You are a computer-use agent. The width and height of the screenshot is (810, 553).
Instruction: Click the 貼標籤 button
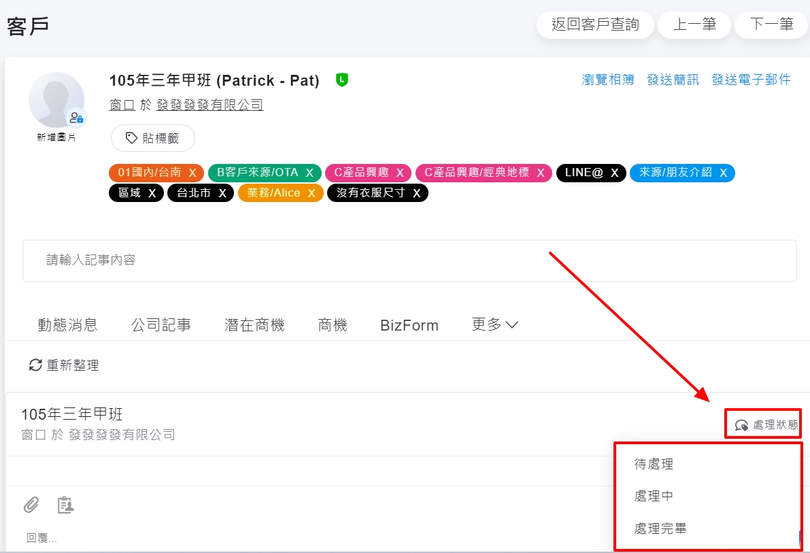(153, 138)
